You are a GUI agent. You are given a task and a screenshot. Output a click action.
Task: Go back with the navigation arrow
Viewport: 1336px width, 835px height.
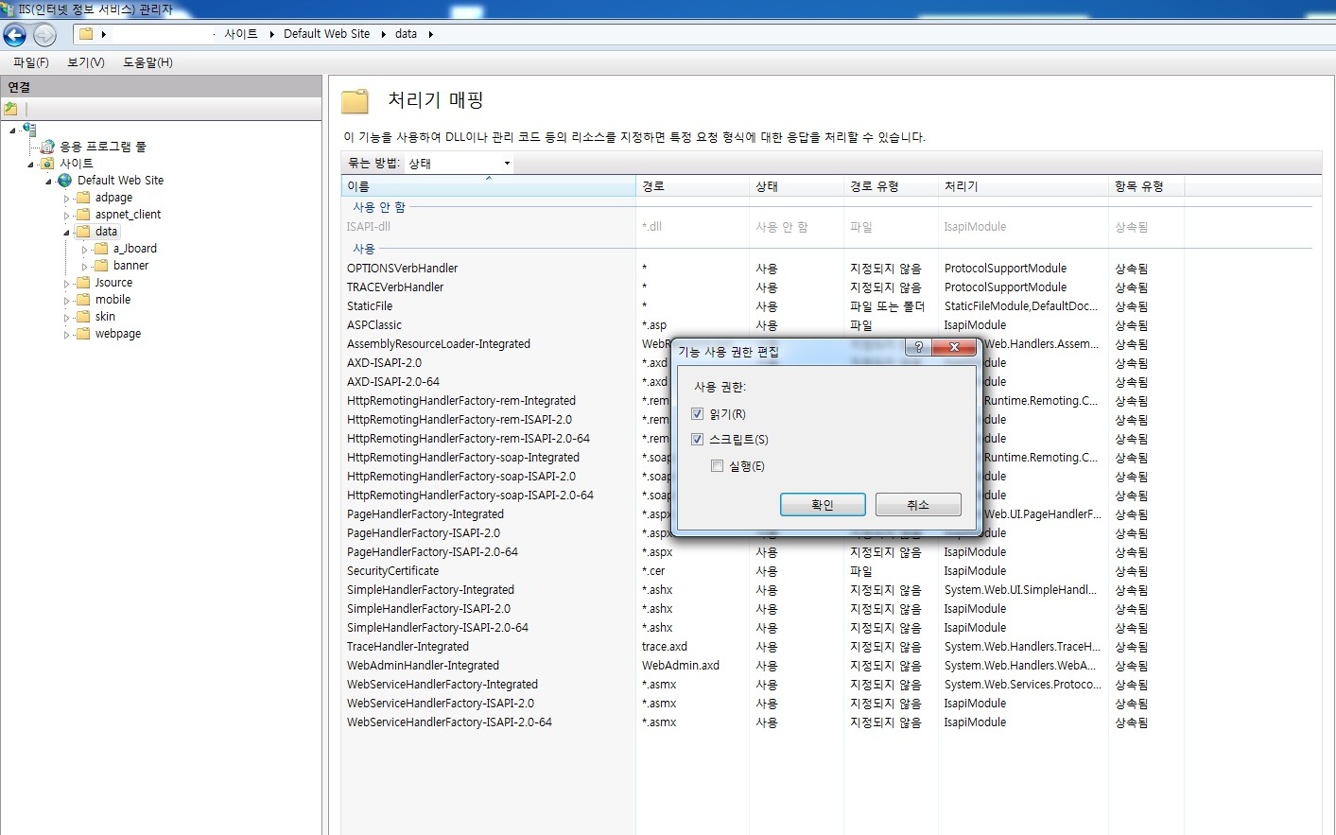pos(15,35)
